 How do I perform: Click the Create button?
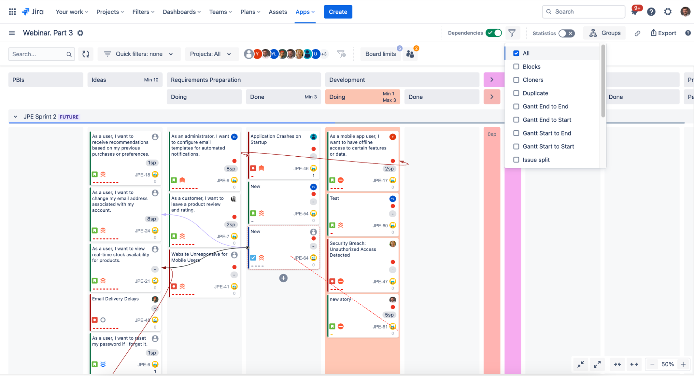coord(338,12)
